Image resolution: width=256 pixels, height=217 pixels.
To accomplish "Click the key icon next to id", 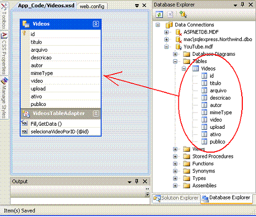I will pyautogui.click(x=24, y=33).
